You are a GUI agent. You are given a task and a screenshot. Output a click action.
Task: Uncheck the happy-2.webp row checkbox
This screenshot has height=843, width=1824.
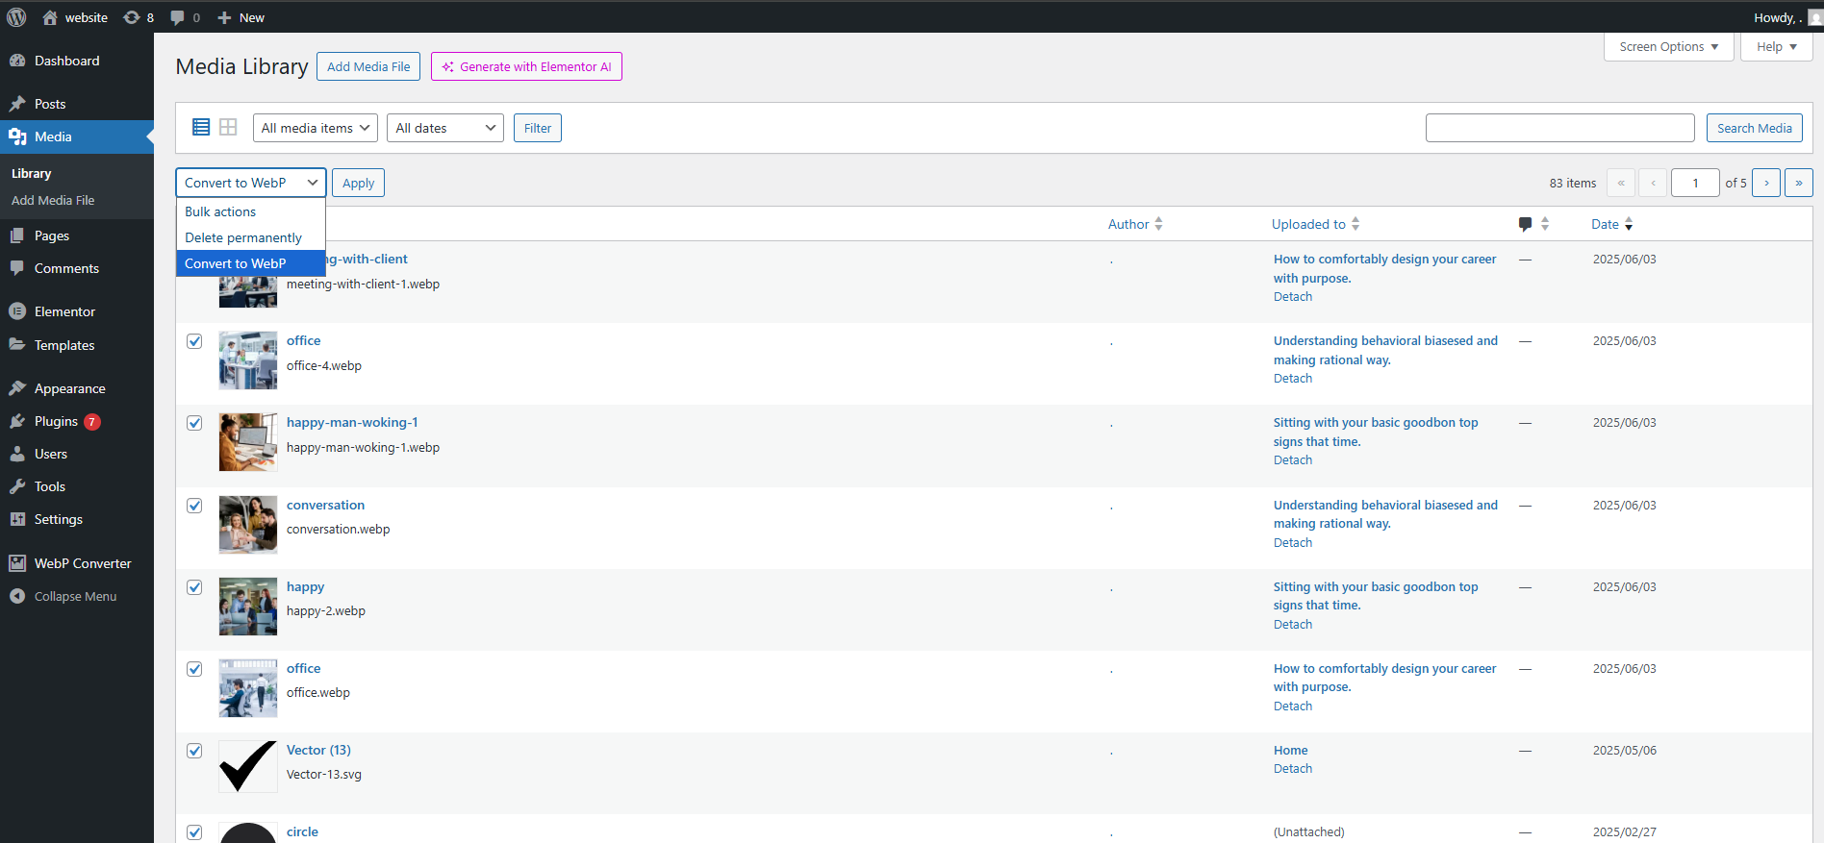tap(194, 587)
